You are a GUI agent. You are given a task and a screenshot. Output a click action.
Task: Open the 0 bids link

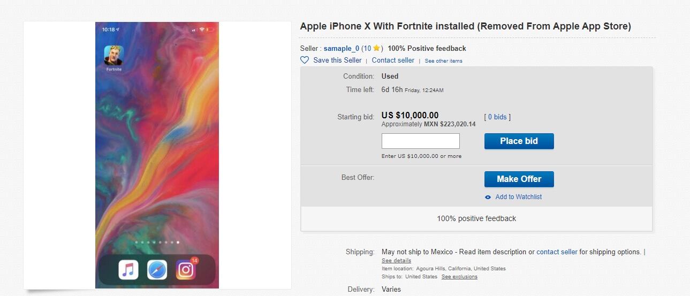coord(497,117)
